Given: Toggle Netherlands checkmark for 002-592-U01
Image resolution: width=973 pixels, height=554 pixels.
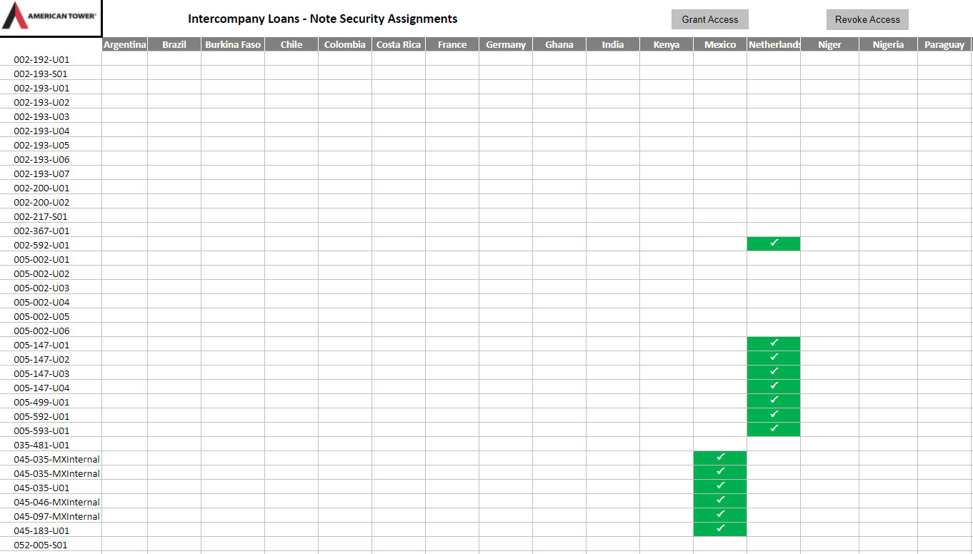Looking at the screenshot, I should (x=774, y=244).
